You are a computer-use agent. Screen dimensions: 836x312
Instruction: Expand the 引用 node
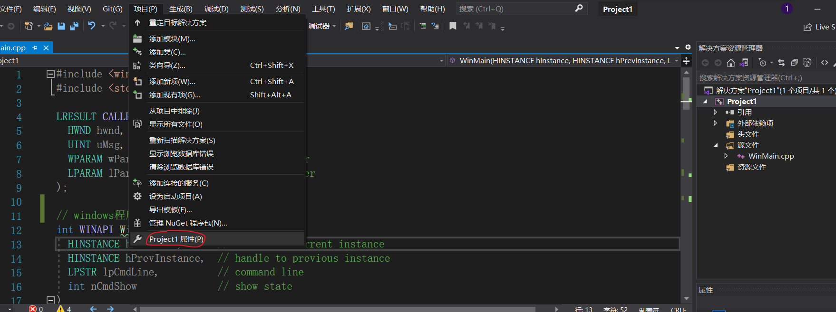[x=715, y=113]
